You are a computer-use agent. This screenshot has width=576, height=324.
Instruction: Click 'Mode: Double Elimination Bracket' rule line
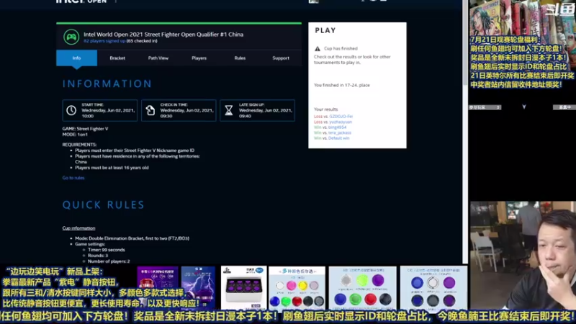(x=132, y=238)
